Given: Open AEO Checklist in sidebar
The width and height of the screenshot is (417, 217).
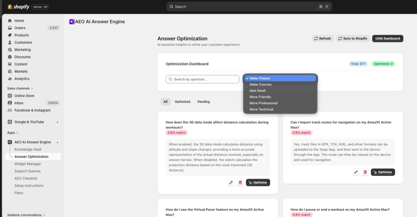Looking at the screenshot, I should point(26,178).
